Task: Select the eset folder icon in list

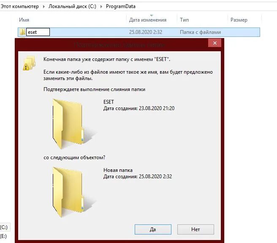Action: tap(22, 32)
